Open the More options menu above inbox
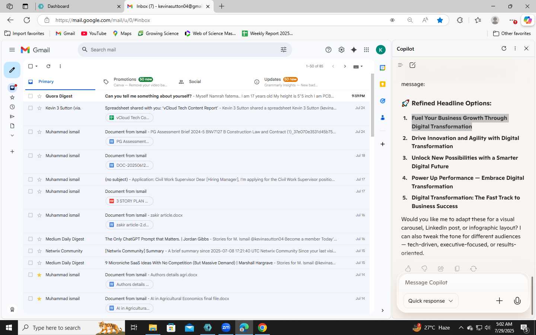This screenshot has height=335, width=536. pyautogui.click(x=60, y=66)
